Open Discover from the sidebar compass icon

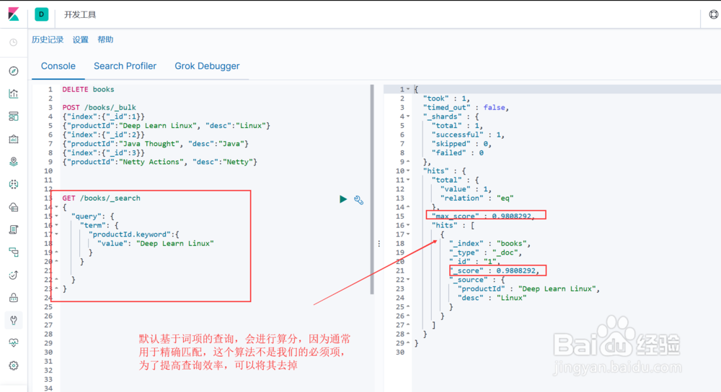(13, 71)
